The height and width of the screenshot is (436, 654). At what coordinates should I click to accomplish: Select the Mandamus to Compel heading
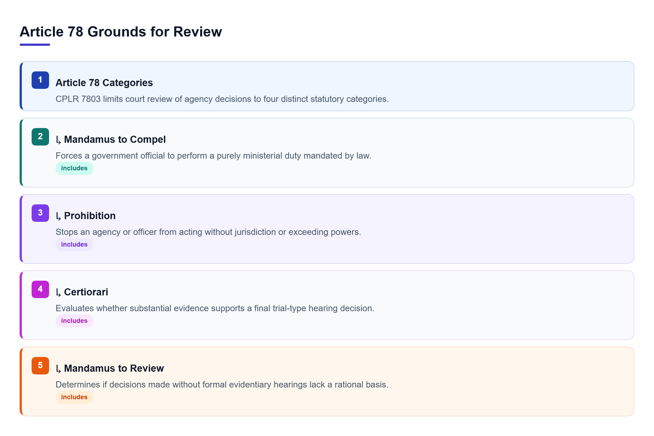point(115,140)
